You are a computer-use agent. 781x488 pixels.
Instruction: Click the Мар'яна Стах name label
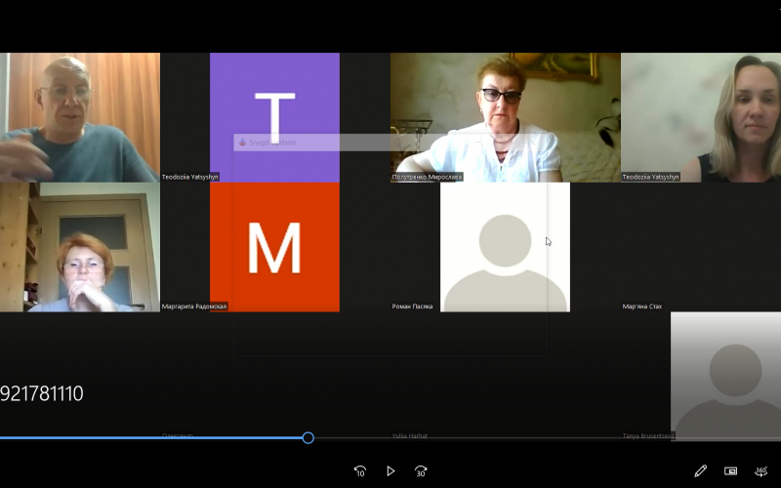point(642,306)
